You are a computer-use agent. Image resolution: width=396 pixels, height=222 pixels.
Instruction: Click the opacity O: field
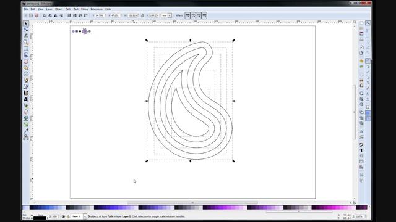pos(54,216)
